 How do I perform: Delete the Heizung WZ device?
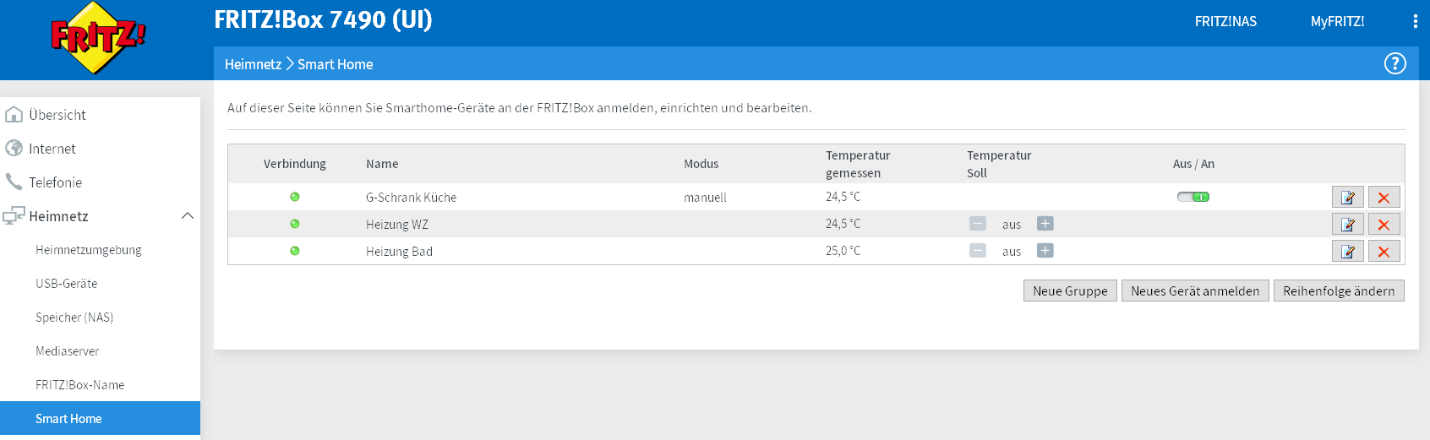coord(1384,225)
